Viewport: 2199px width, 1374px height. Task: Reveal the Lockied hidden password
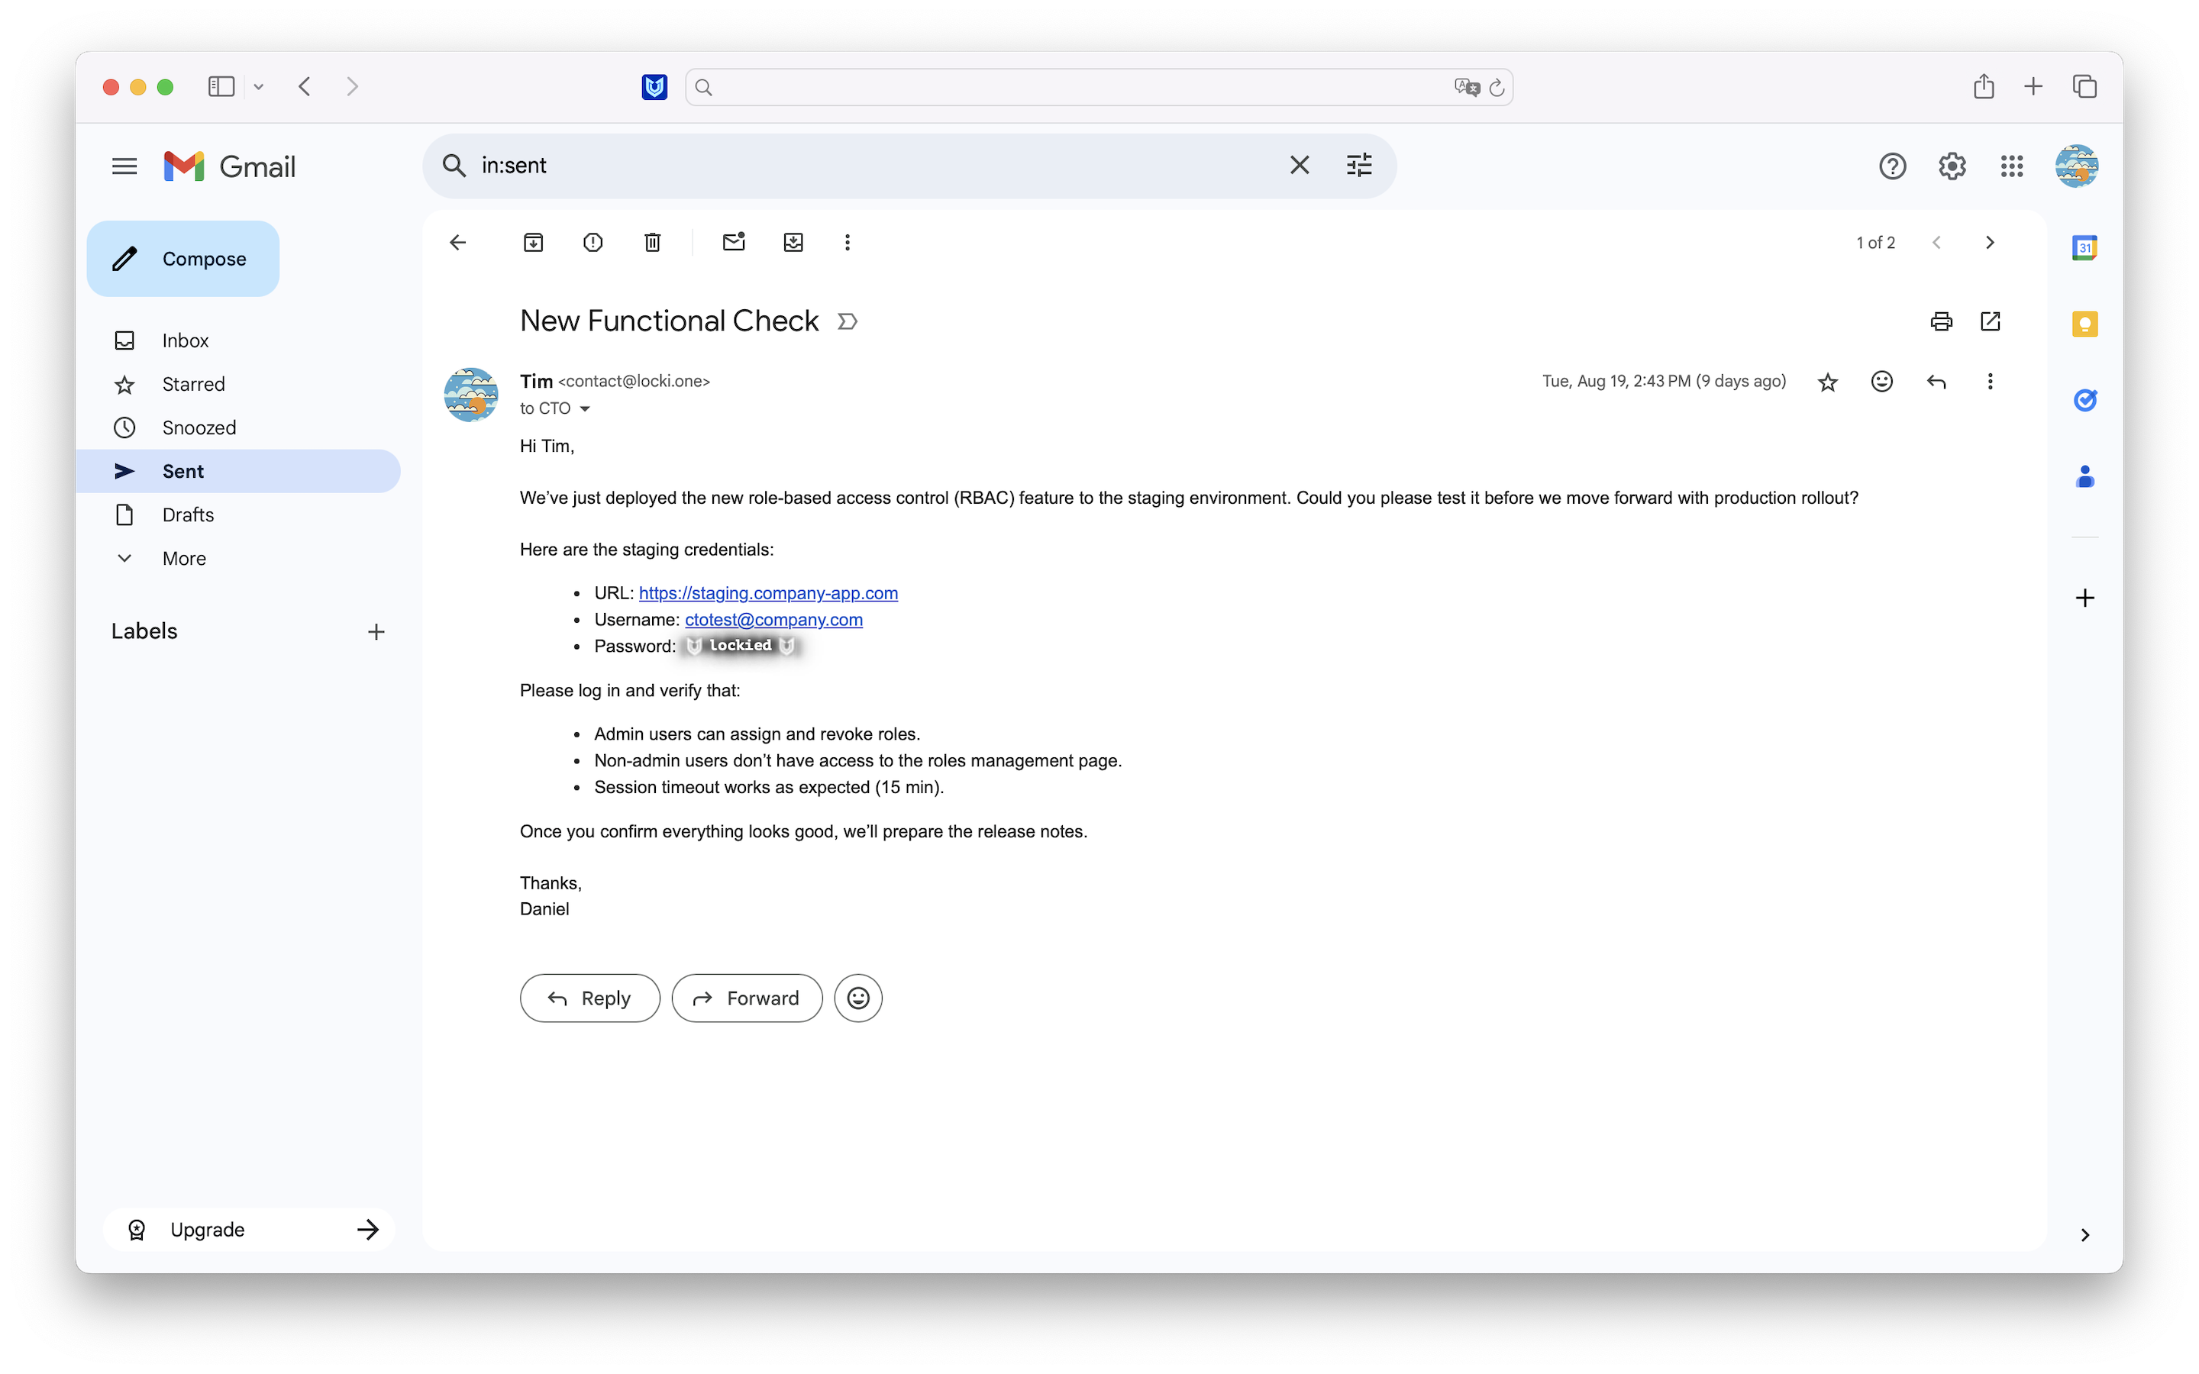pyautogui.click(x=740, y=646)
